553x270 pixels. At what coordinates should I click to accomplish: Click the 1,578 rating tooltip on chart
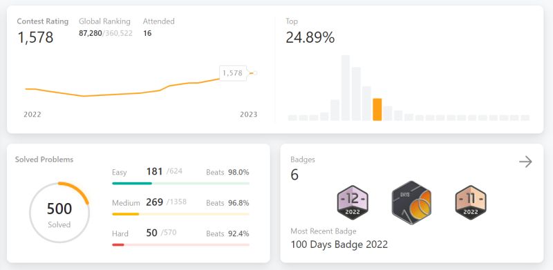click(x=232, y=73)
